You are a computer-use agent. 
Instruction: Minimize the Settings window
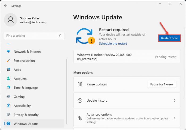point(160,4)
